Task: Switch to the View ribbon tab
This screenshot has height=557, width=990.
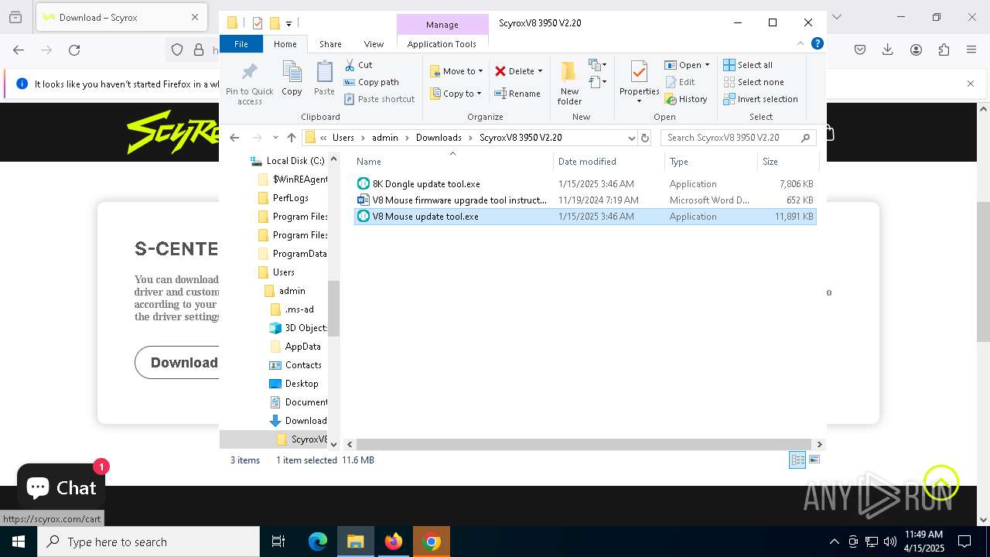Action: coord(374,44)
